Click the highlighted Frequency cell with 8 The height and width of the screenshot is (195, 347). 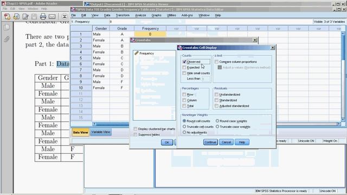point(150,34)
